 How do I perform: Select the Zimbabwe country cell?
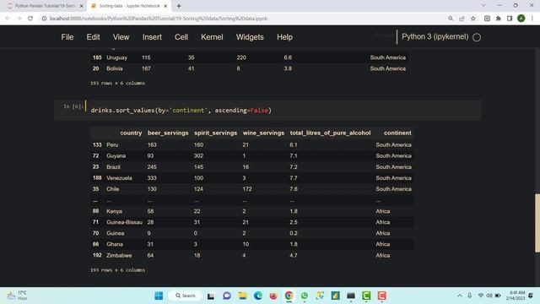(119, 255)
